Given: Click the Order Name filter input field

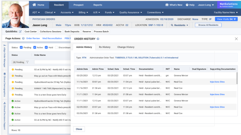Looking at the screenshot, I should [x=52, y=62].
